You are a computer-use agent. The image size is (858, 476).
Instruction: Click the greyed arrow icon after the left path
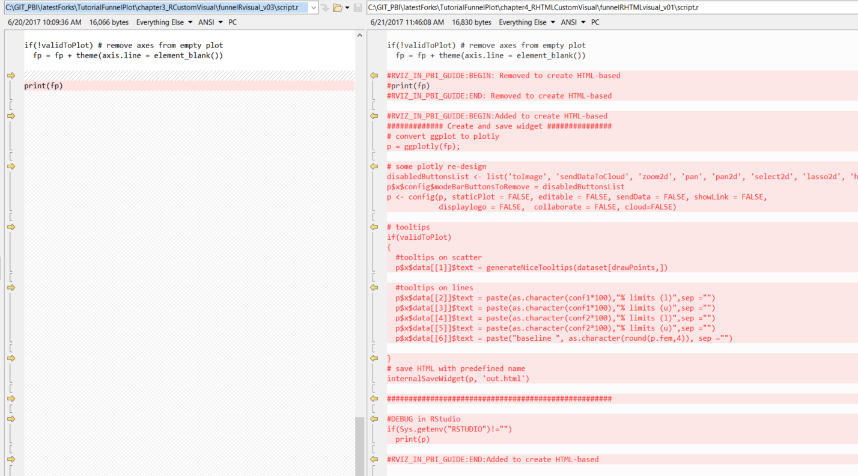(324, 8)
